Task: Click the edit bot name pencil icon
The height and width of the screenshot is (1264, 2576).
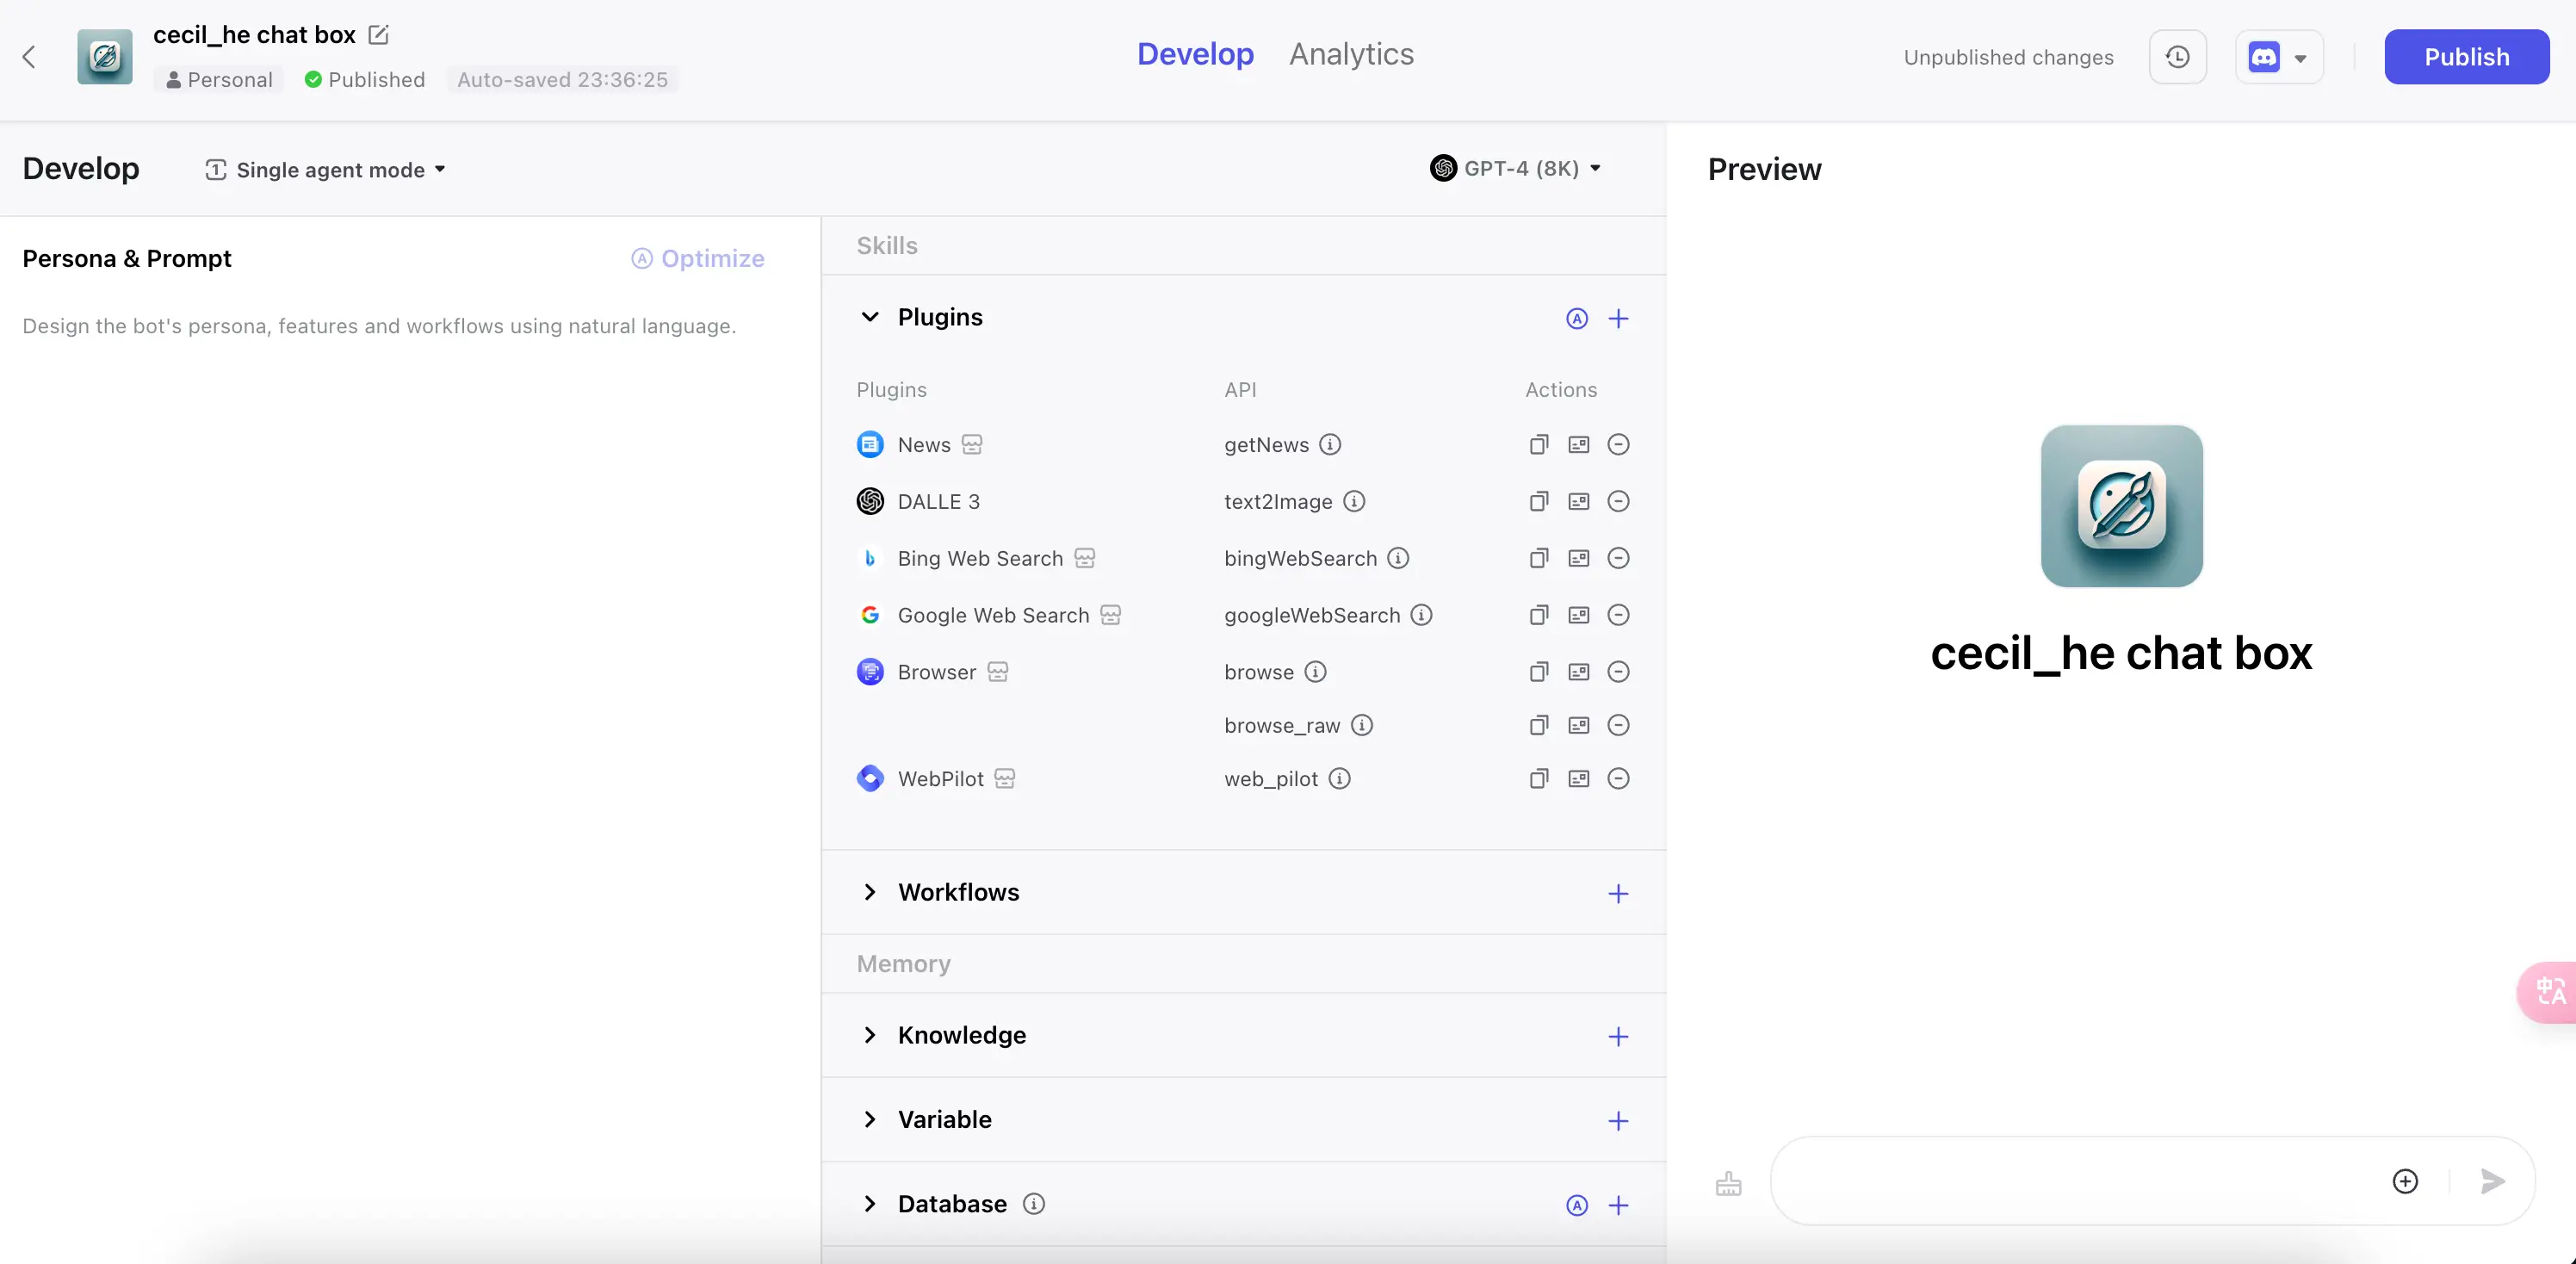Action: 378,35
